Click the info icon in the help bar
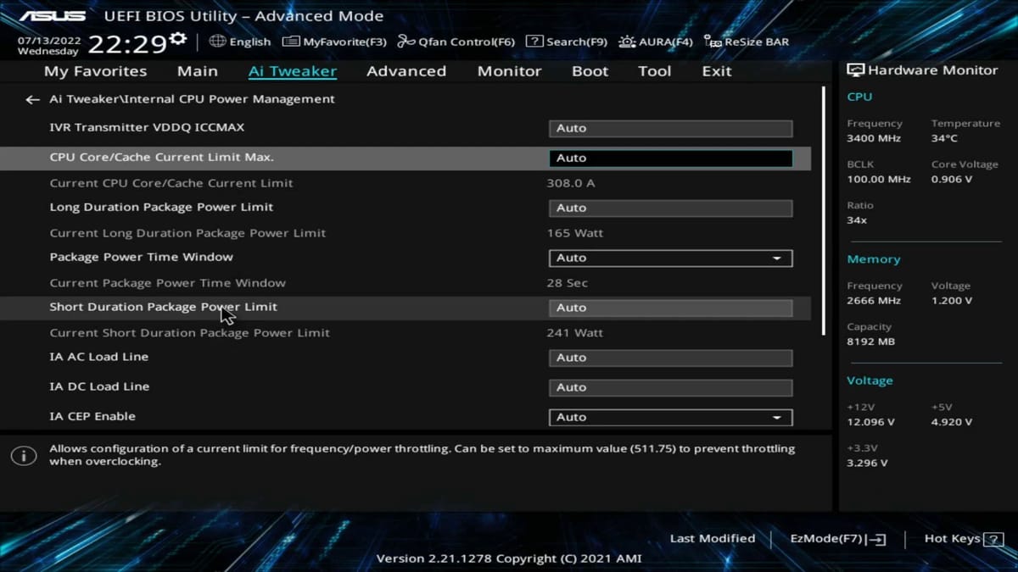 coord(24,455)
